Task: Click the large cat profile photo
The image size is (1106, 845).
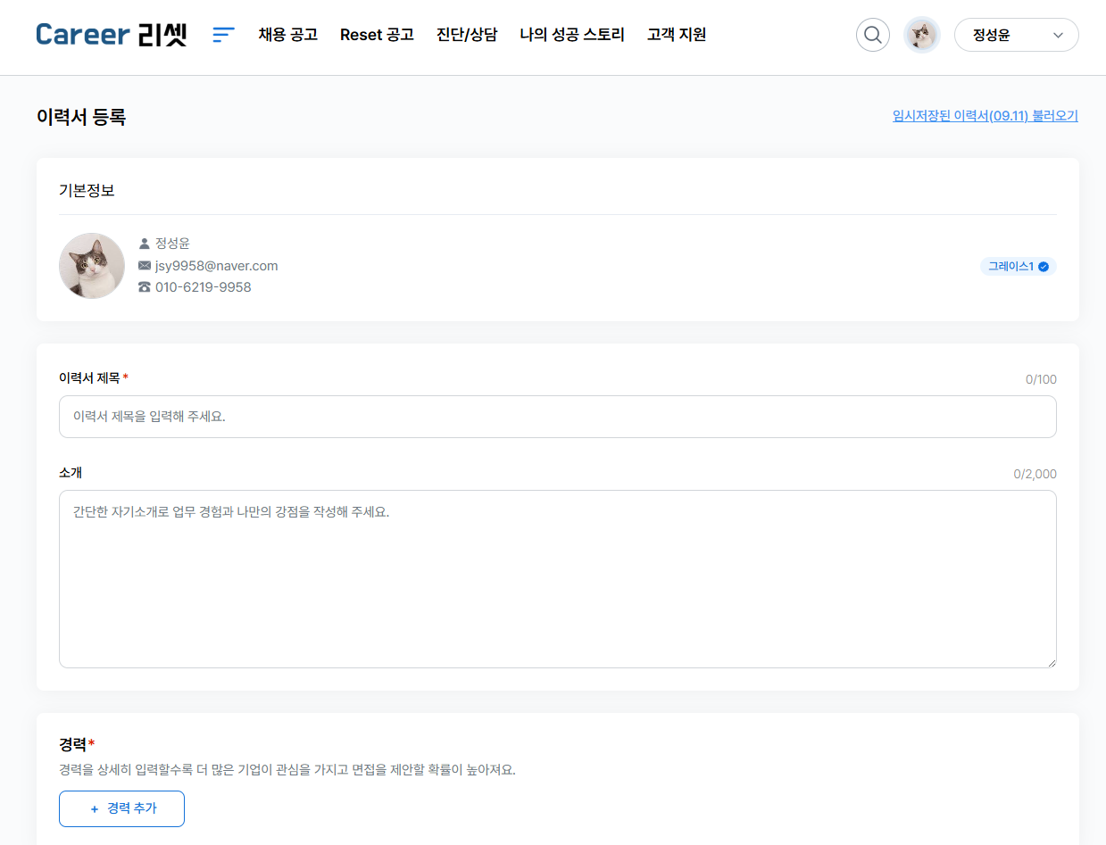Action: (x=92, y=266)
